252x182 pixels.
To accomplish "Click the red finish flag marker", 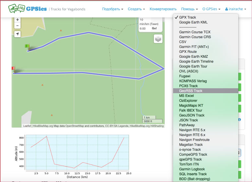I will [13, 69].
